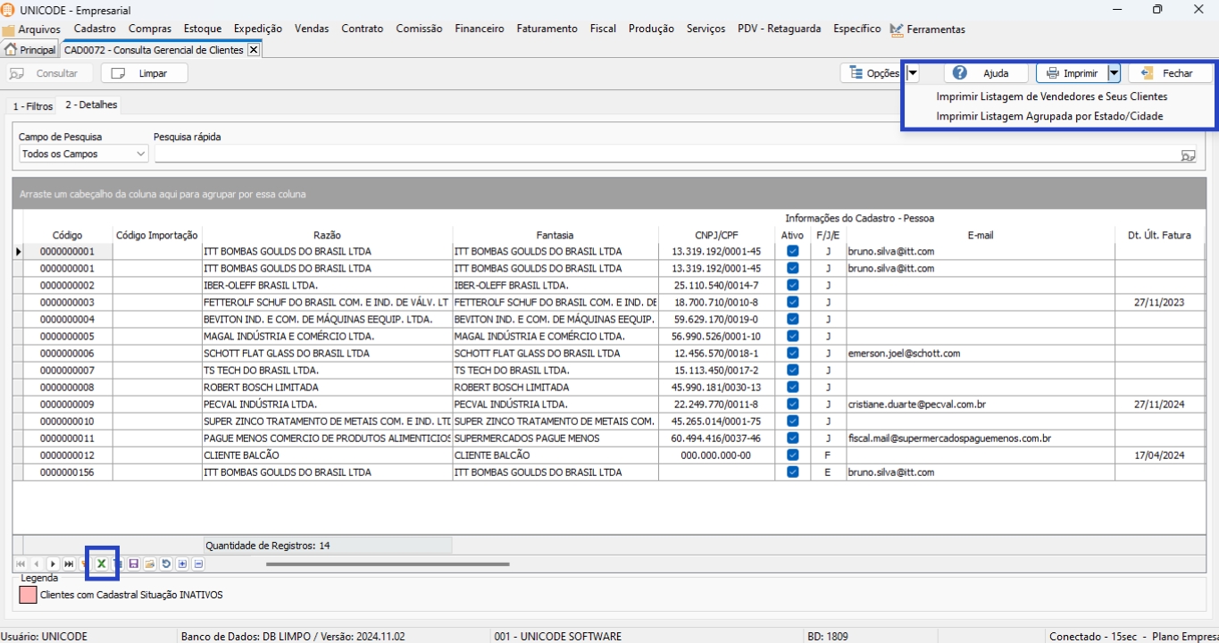
Task: Open the Campo de Pesquisa dropdown
Action: 140,154
